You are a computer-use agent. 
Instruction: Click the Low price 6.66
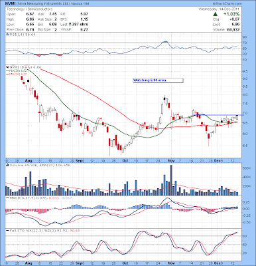click(x=30, y=24)
